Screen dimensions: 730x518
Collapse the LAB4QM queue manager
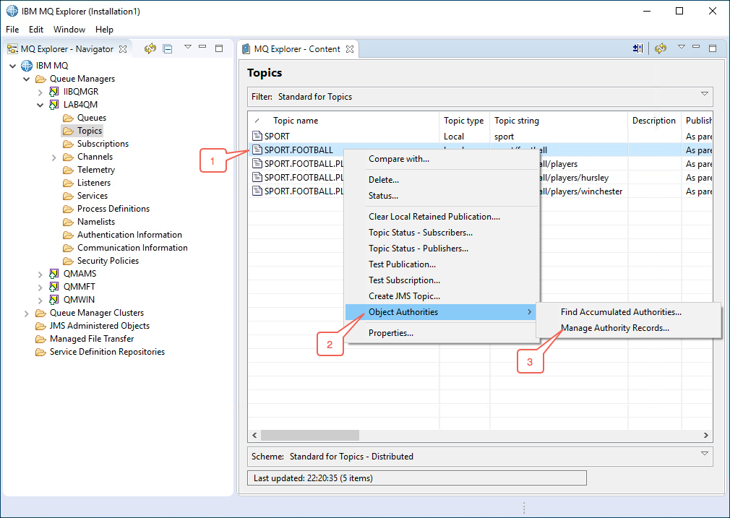[40, 105]
